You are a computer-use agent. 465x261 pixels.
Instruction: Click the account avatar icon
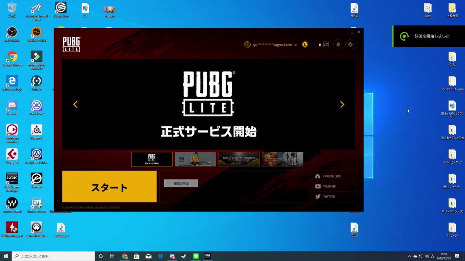248,44
